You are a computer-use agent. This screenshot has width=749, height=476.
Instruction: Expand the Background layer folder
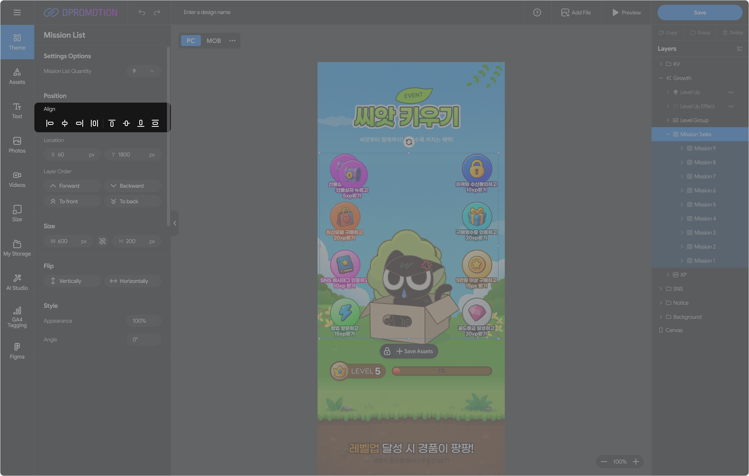tap(660, 317)
